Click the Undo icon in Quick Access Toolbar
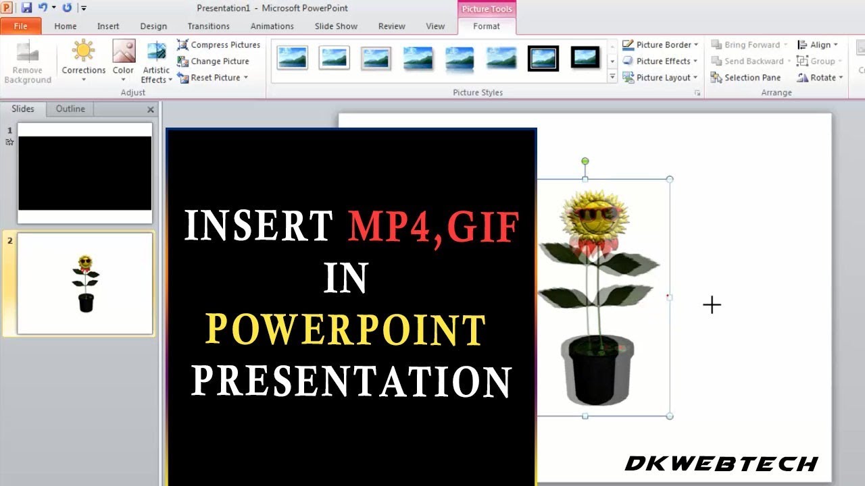The height and width of the screenshot is (486, 865). pyautogui.click(x=42, y=8)
